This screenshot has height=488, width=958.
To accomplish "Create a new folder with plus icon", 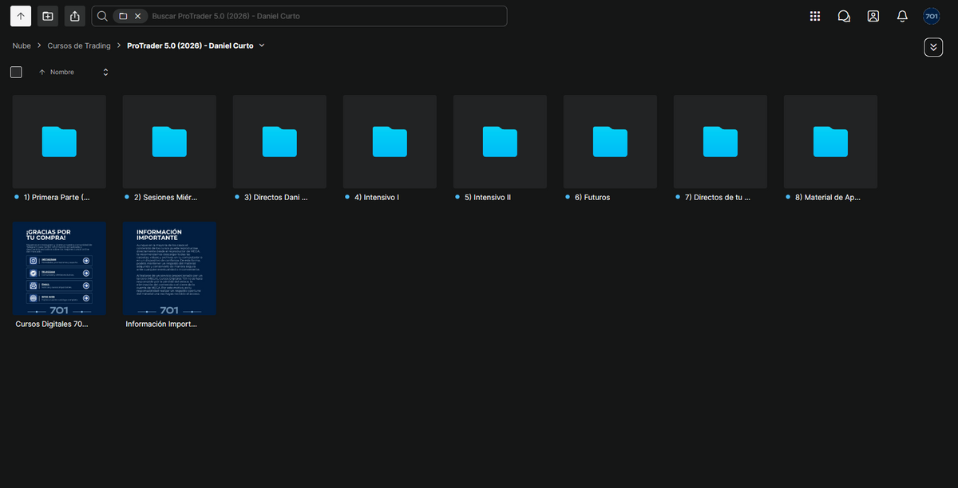I will point(48,16).
